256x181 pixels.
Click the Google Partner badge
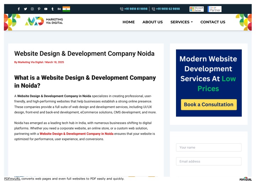click(214, 9)
